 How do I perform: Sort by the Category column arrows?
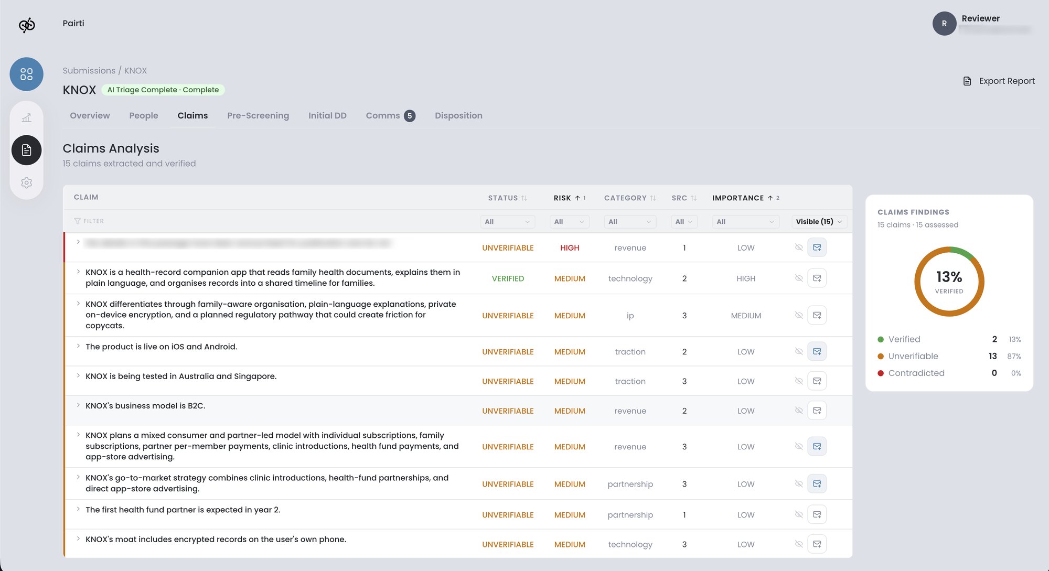(653, 198)
